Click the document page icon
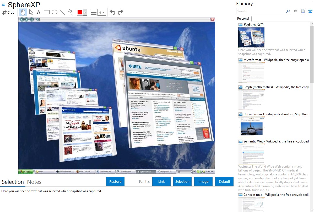Screen dimensions: 314x212 303,11
